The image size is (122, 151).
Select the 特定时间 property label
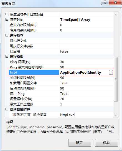(x=17, y=20)
